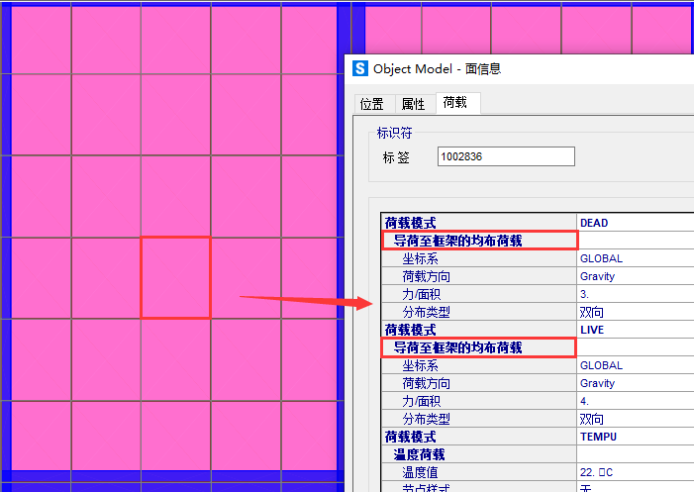Click the 力/面积 value 4. under LIVE
Viewport: 694px width, 492px height.
tap(634, 401)
